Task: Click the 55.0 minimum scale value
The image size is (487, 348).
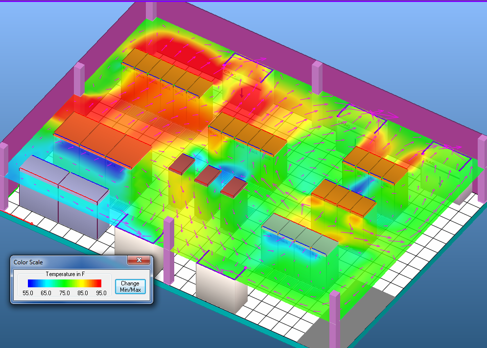Action: 28,293
